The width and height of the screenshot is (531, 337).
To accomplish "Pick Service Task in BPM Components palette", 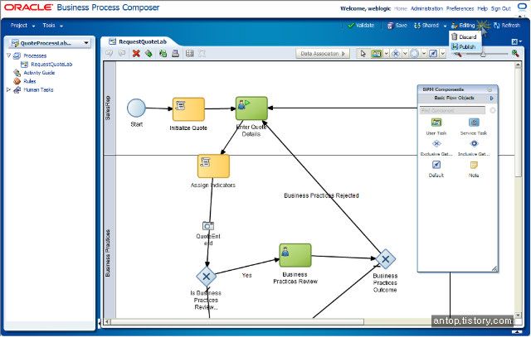I will [x=474, y=127].
